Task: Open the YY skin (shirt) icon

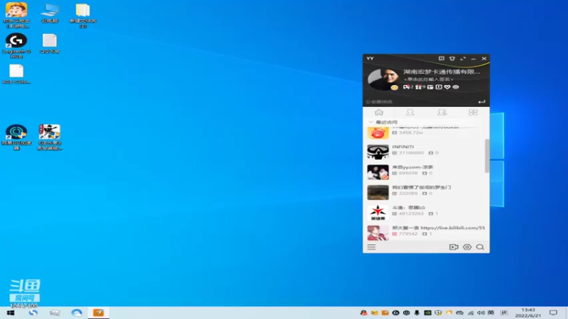Action: [452, 58]
